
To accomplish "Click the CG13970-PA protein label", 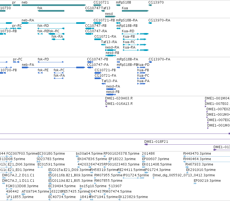I will coord(159,59).
